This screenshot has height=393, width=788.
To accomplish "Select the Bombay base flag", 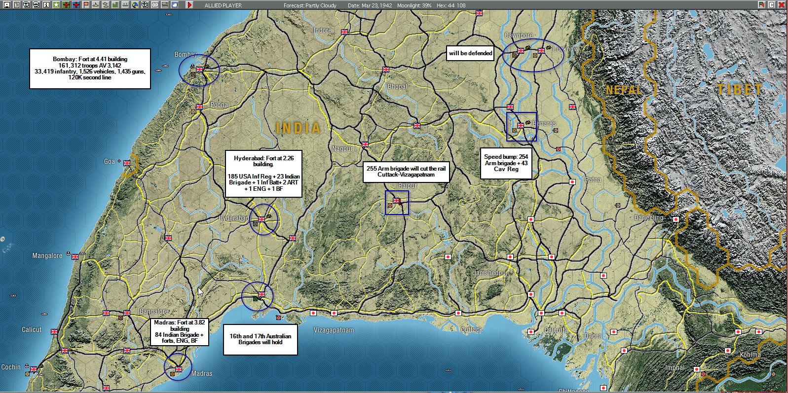I will pyautogui.click(x=199, y=70).
